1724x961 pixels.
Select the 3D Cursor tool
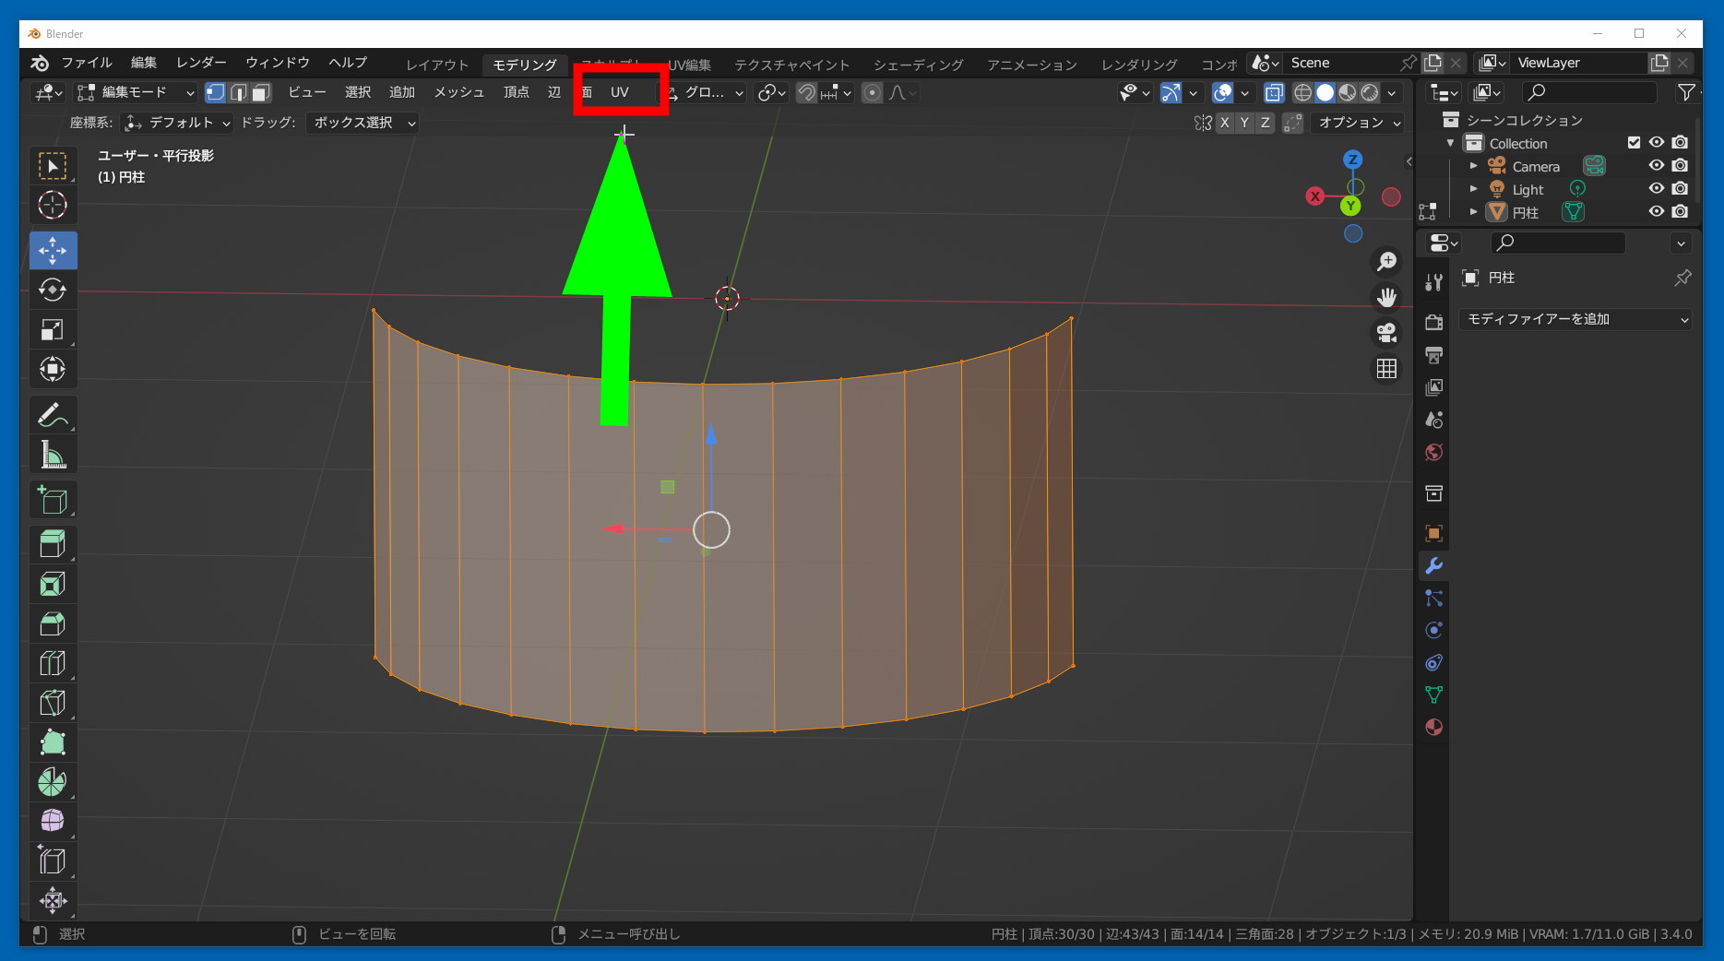point(53,205)
